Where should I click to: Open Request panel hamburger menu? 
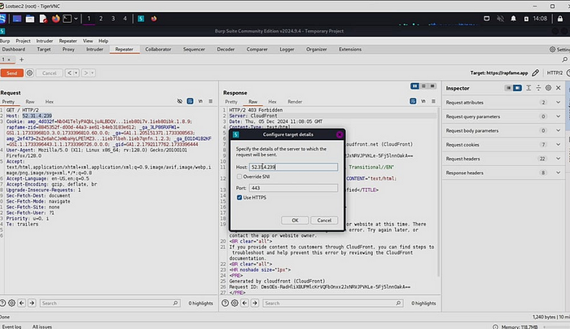point(210,102)
